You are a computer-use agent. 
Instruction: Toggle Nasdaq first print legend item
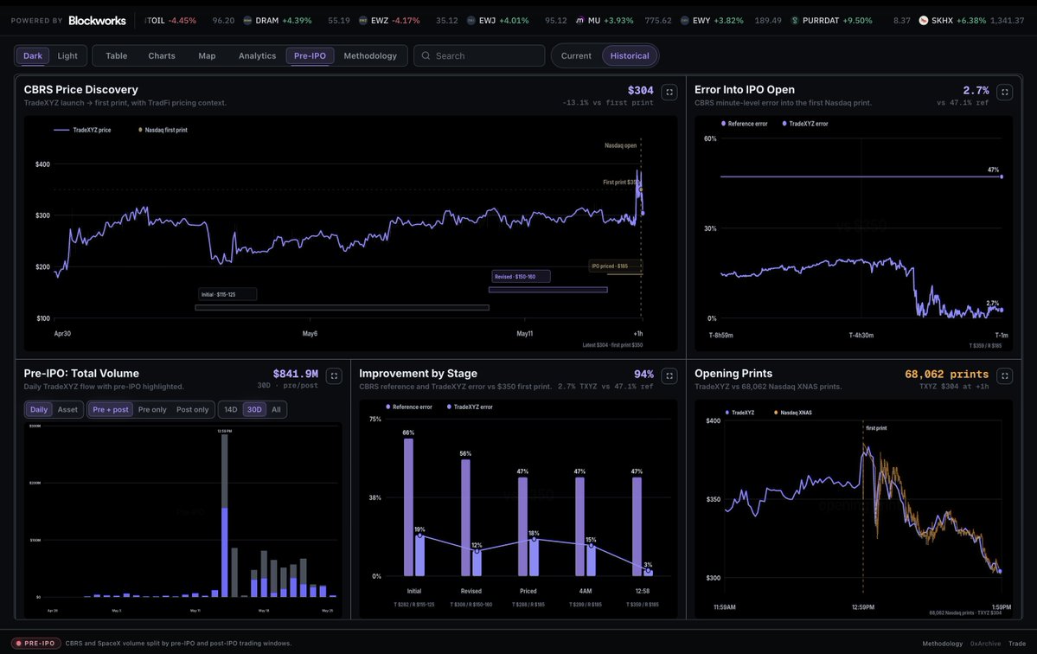163,131
